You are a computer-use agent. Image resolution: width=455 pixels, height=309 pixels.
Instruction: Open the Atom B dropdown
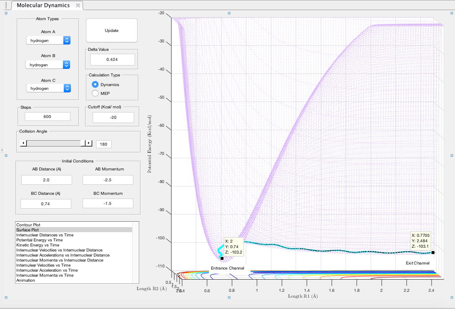[x=47, y=65]
